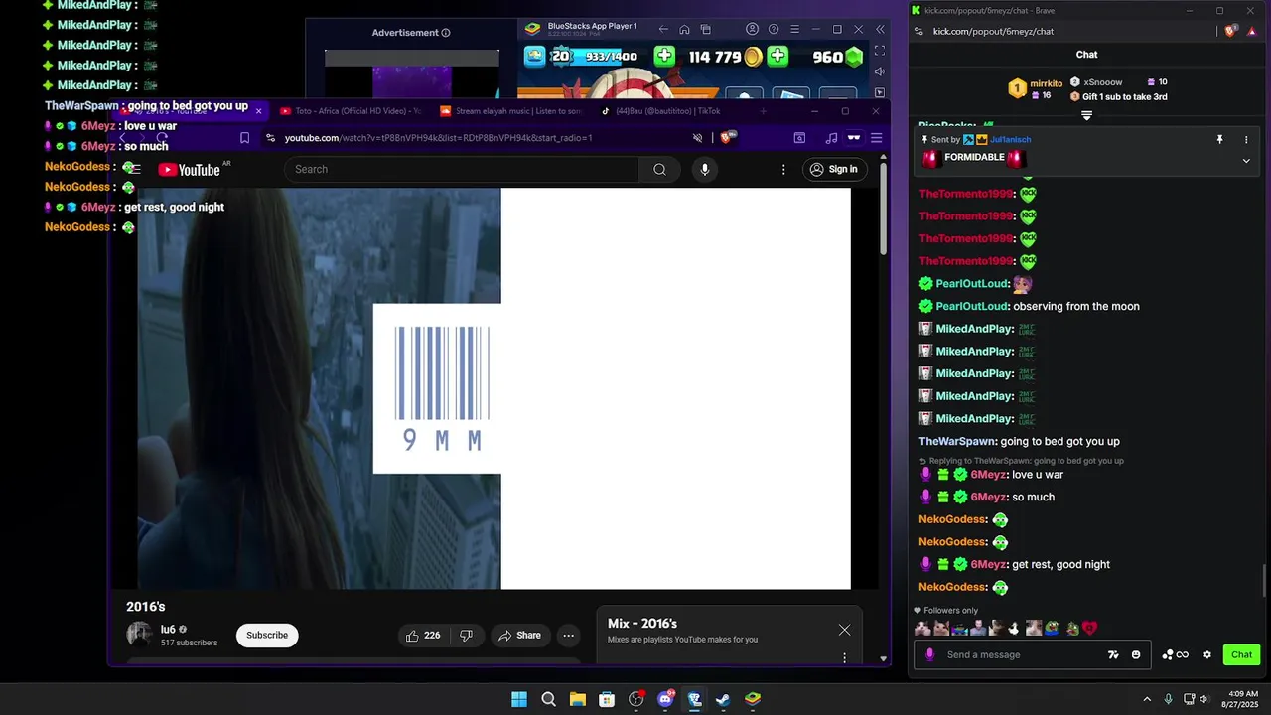The image size is (1271, 715).
Task: Unpin the pinned message pin icon
Action: point(1219,140)
